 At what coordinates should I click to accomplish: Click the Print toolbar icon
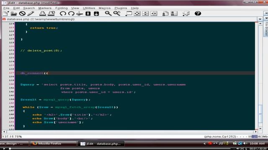pos(43,13)
